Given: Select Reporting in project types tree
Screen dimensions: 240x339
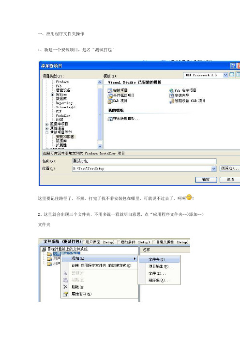Looking at the screenshot, I should [64, 103].
